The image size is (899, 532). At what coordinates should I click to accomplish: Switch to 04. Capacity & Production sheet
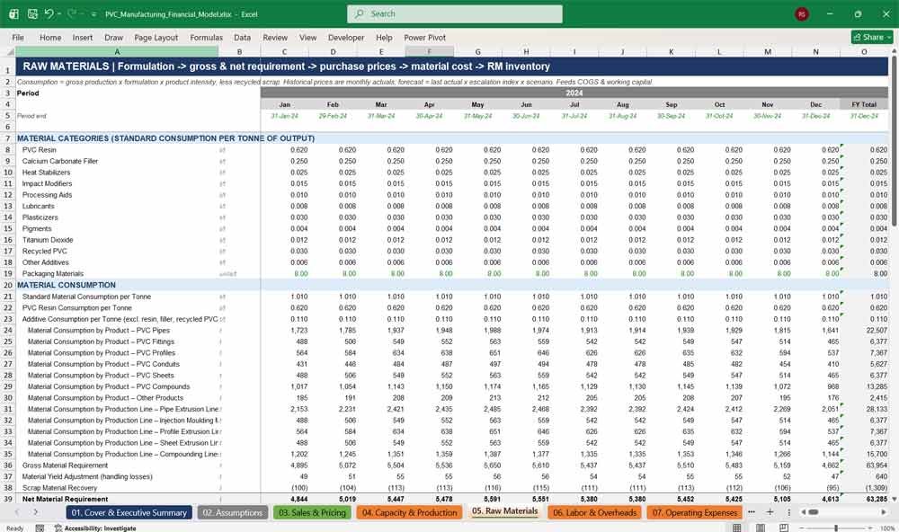409,512
